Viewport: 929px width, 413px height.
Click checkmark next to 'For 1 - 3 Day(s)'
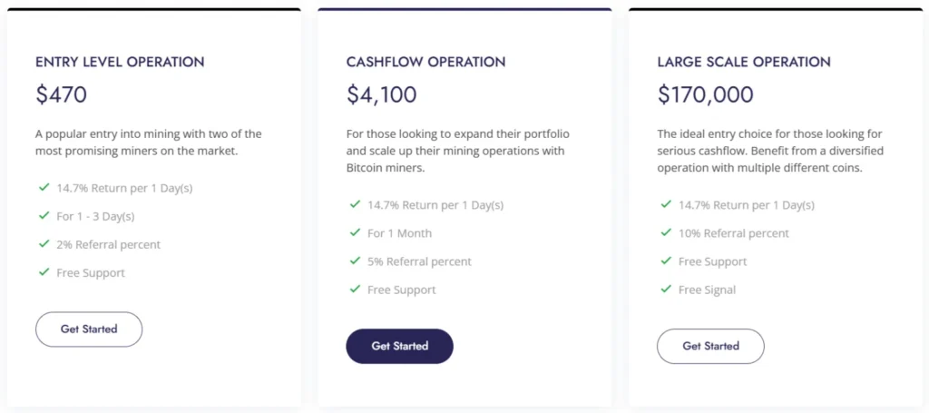44,216
